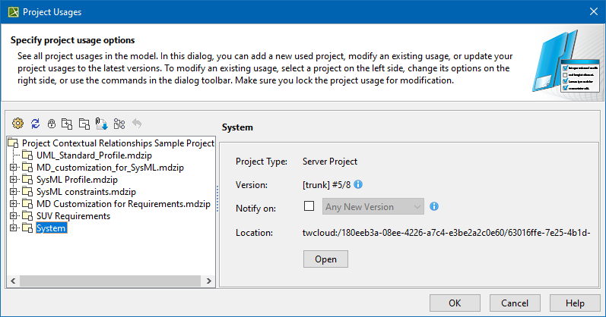Screen dimensions: 606x317
Task: Click the folder-with-minus toolbar icon
Action: pos(84,123)
